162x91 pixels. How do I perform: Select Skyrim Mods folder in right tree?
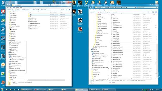[x=100, y=32]
